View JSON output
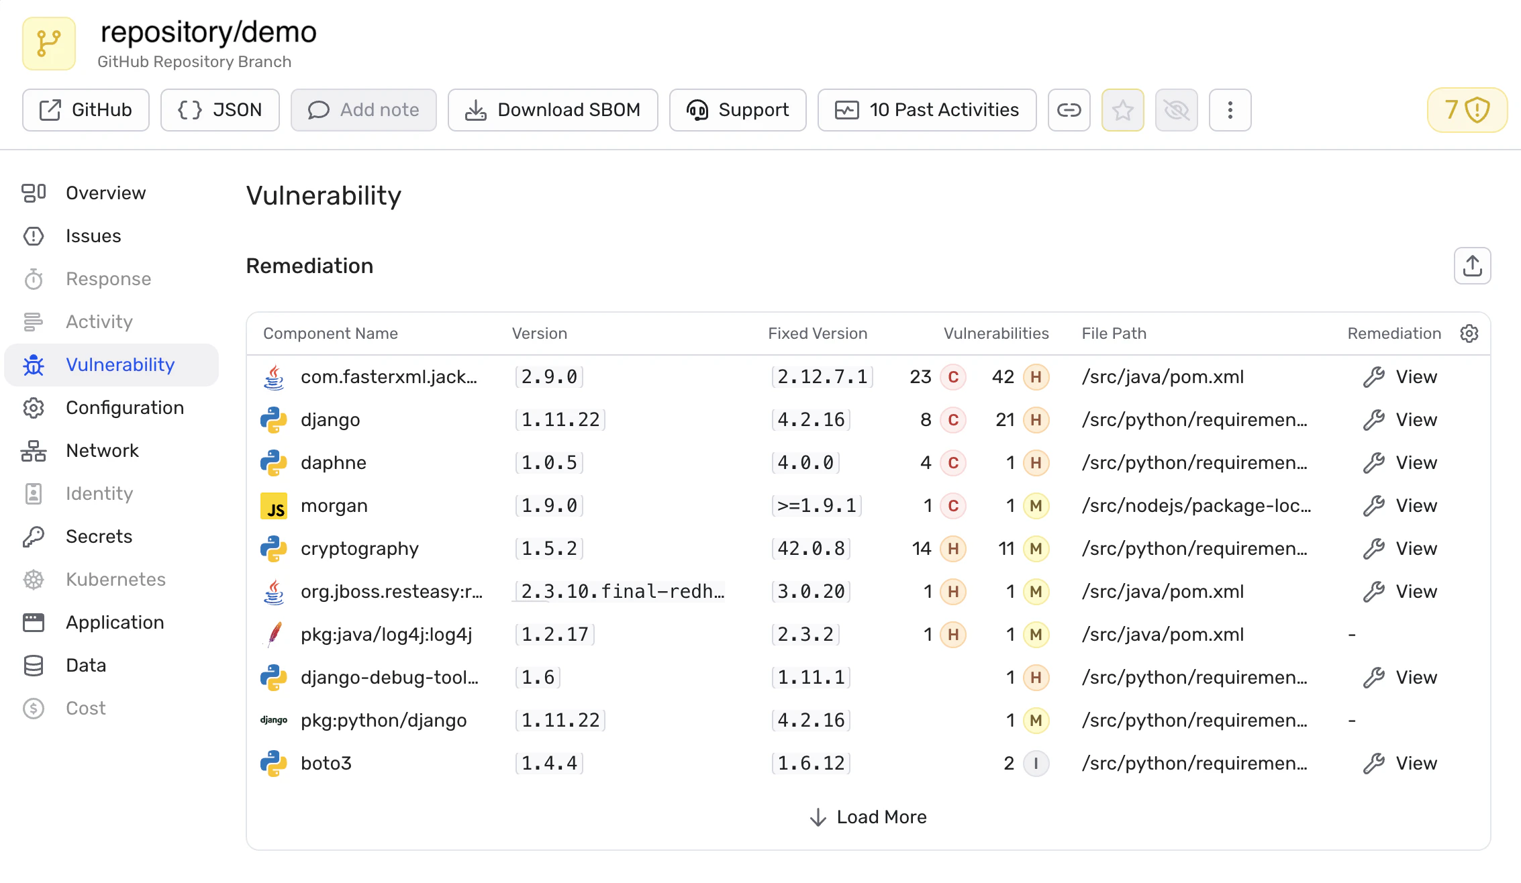1521x883 pixels. tap(220, 110)
